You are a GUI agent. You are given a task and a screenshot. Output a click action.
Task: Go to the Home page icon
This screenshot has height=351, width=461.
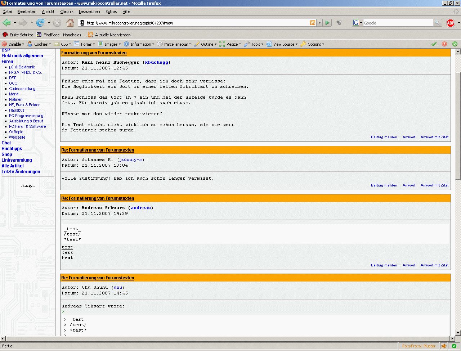[70, 23]
